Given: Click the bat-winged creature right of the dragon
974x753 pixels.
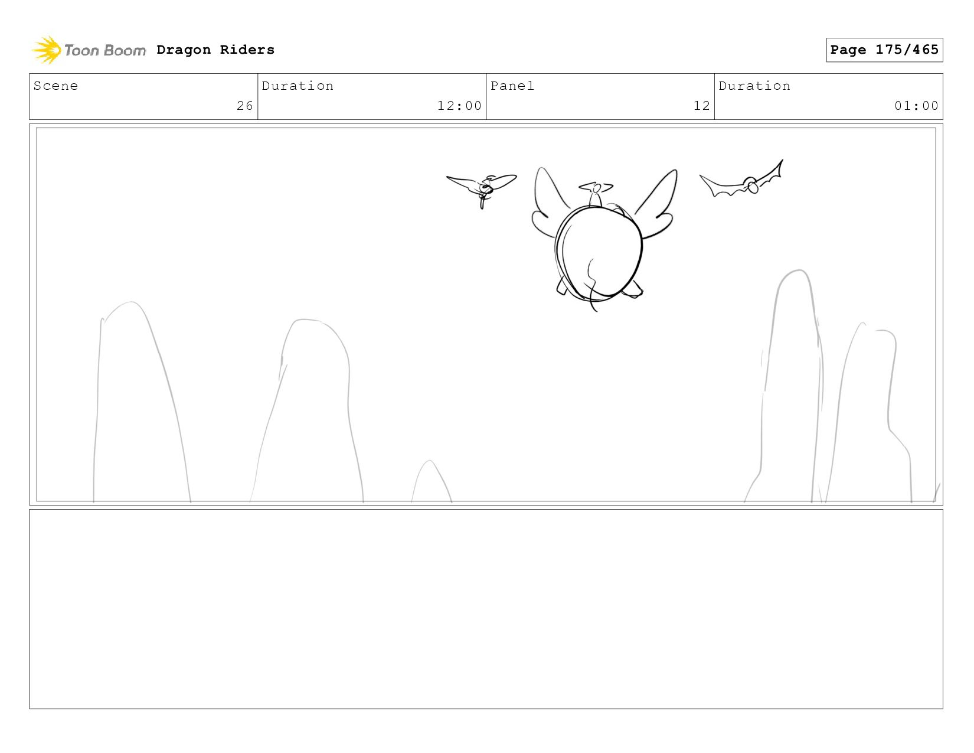Looking at the screenshot, I should [741, 180].
